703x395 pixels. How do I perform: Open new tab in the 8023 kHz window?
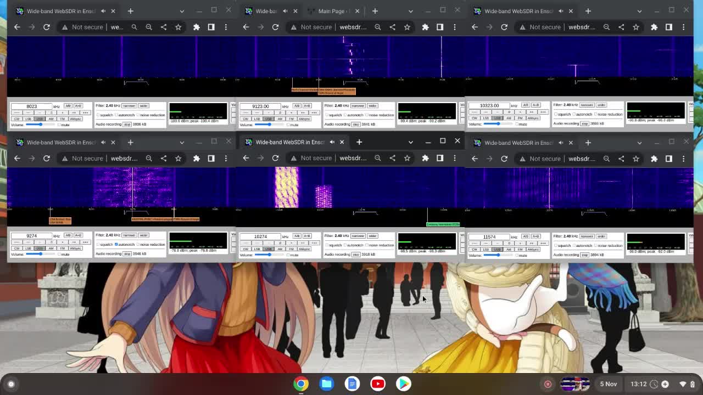130,11
